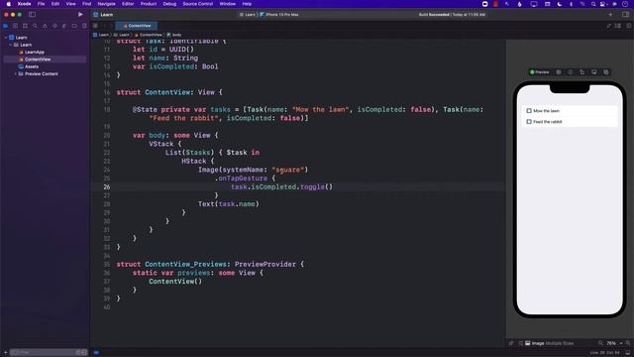
Task: Click the navigator filter field
Action: pos(49,353)
